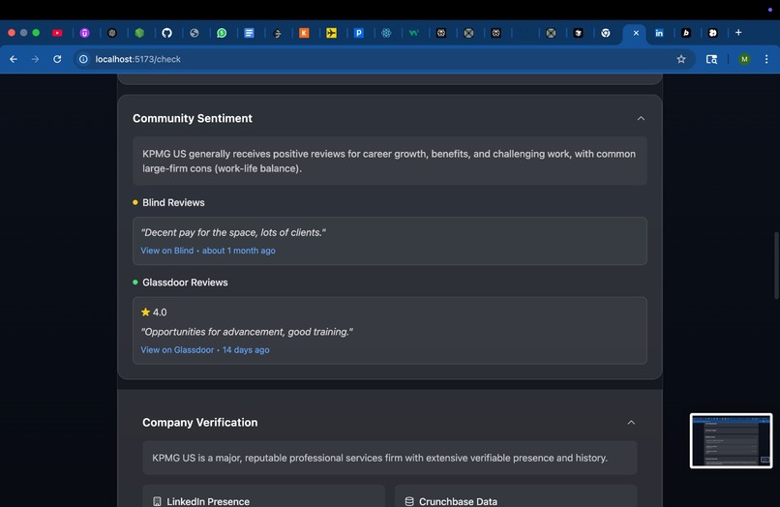
Task: Close the current active tab
Action: click(636, 33)
